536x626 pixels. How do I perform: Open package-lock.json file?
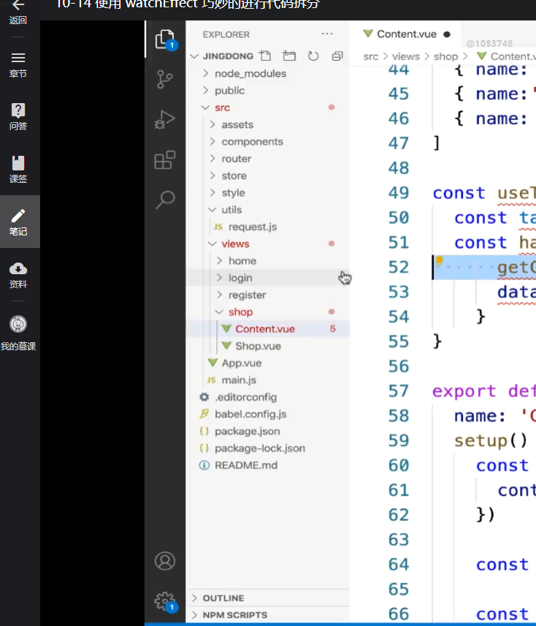pyautogui.click(x=260, y=448)
